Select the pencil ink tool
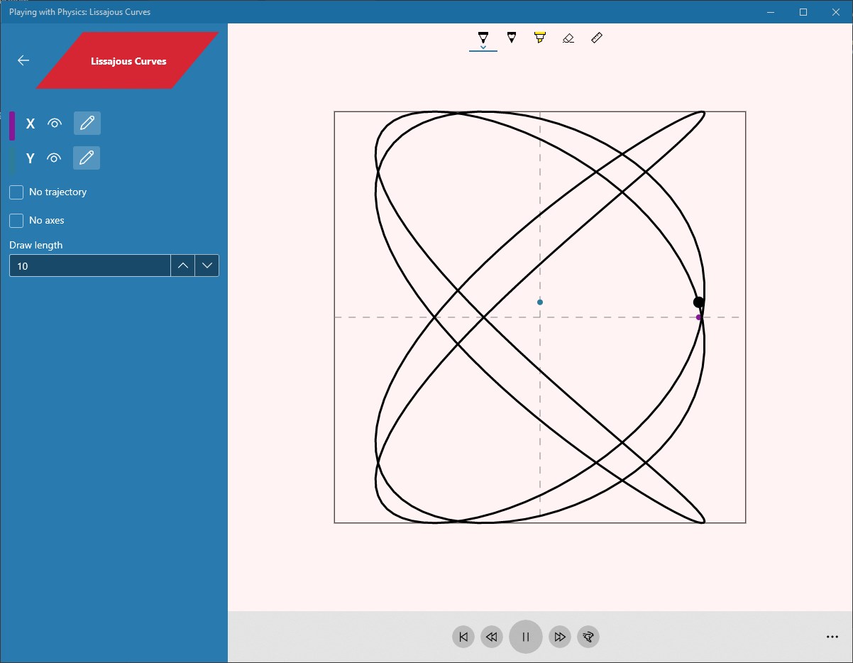This screenshot has height=663, width=853. tap(512, 38)
